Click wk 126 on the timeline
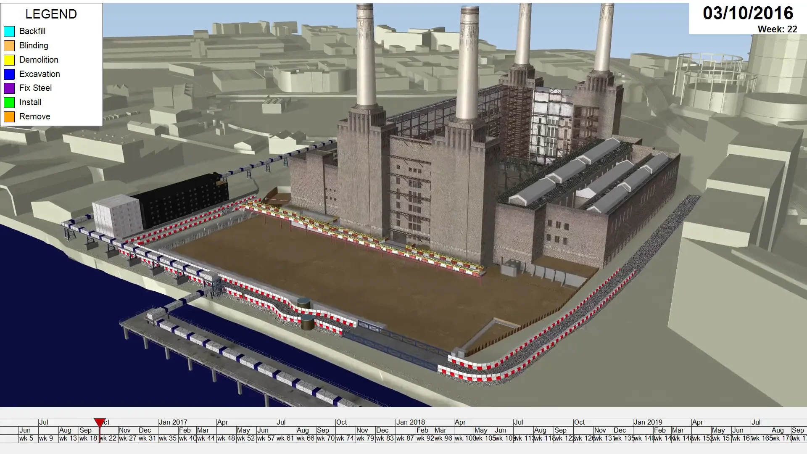The width and height of the screenshot is (807, 454). tap(584, 438)
